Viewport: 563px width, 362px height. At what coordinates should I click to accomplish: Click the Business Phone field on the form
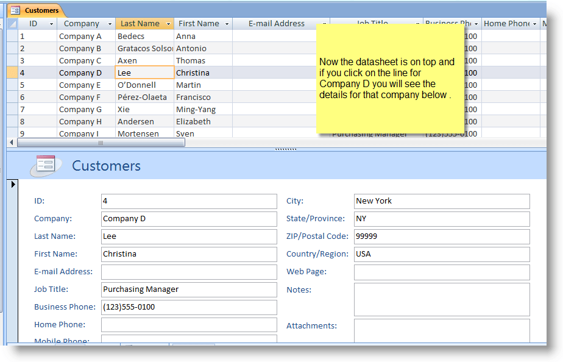[189, 307]
